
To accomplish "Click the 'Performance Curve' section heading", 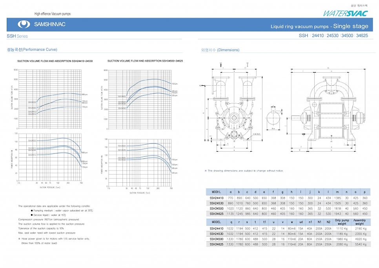I will pyautogui.click(x=32, y=50).
